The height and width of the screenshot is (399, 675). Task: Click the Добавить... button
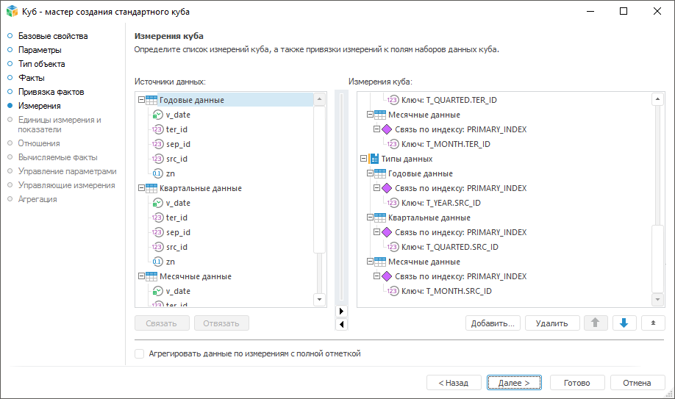pos(493,323)
